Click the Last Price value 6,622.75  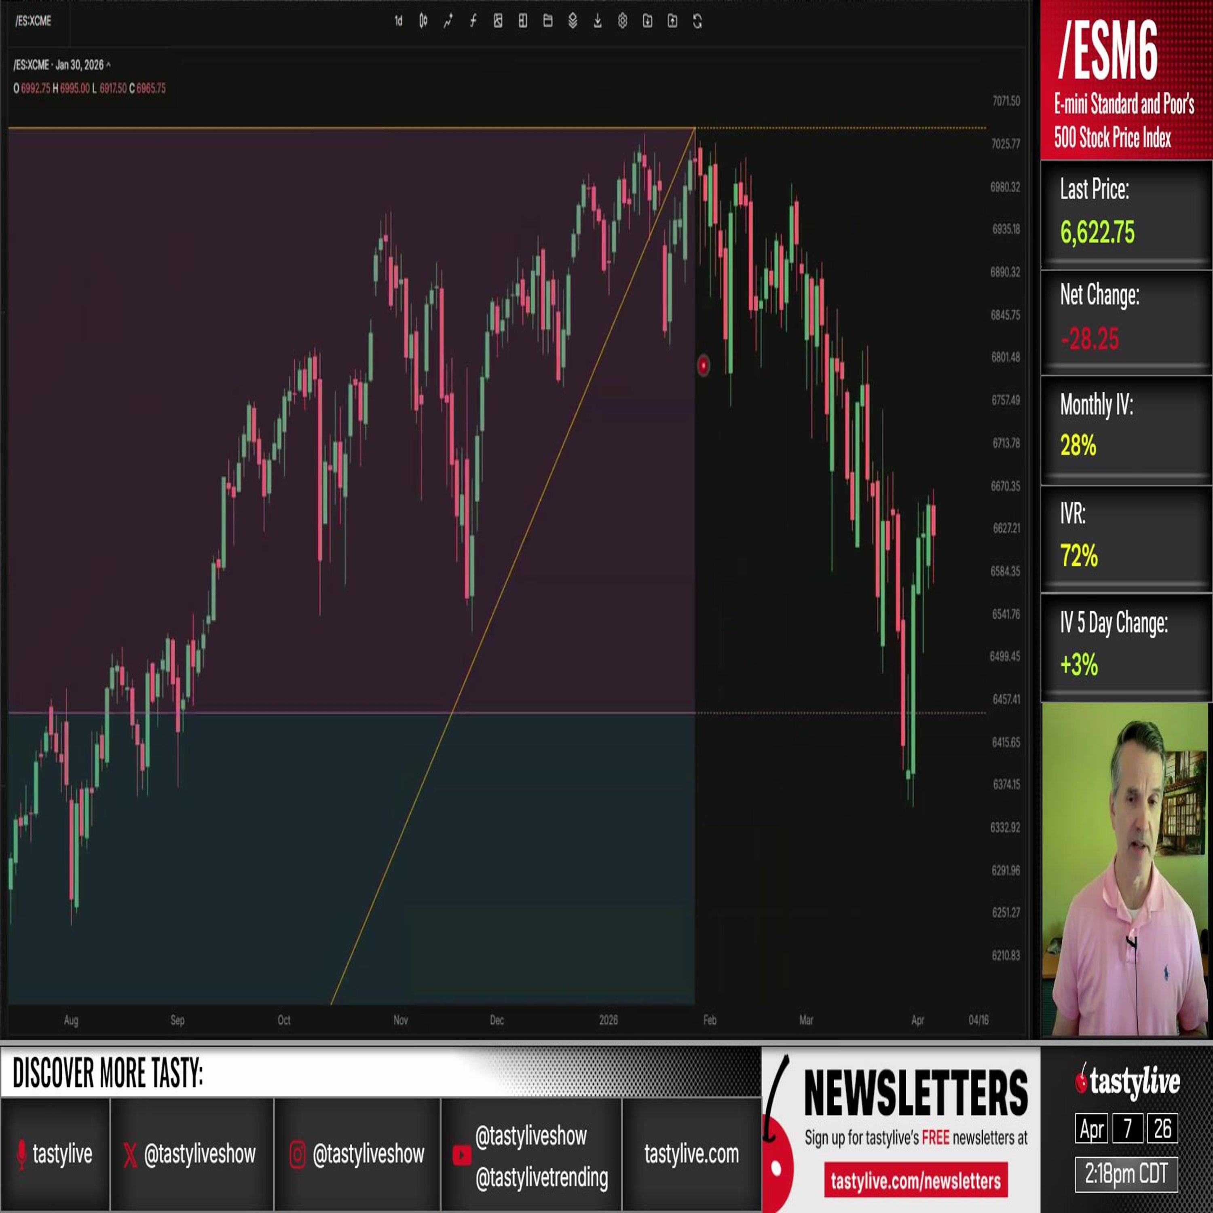[1097, 232]
